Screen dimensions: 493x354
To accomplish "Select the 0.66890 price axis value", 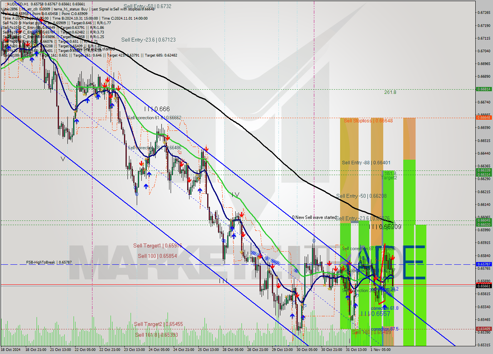I will 483,76.
